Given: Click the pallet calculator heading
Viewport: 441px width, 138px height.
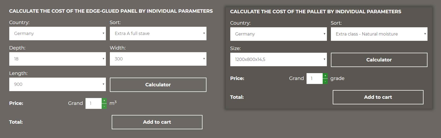Looking at the screenshot, I should 316,12.
